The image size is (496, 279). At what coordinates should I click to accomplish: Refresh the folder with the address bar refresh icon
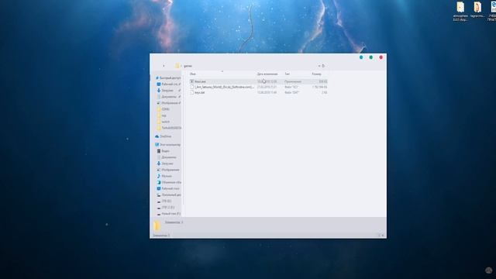[323, 66]
